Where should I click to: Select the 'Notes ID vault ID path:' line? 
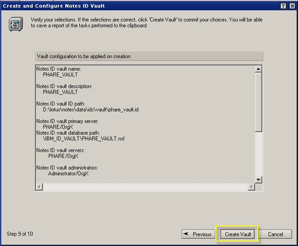click(60, 104)
